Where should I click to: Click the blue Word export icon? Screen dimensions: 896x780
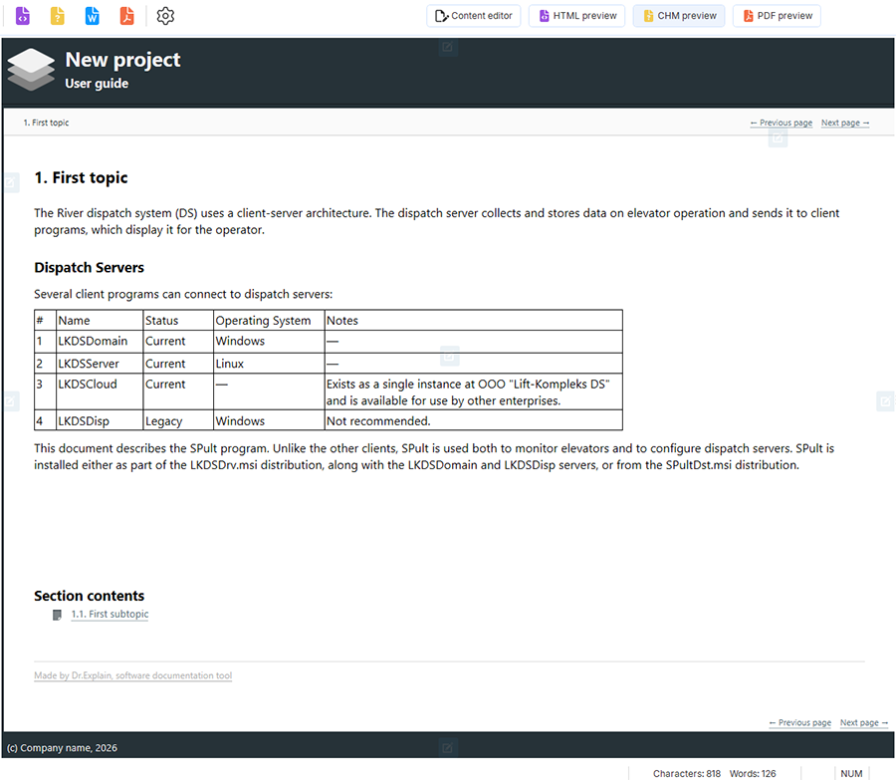(92, 16)
